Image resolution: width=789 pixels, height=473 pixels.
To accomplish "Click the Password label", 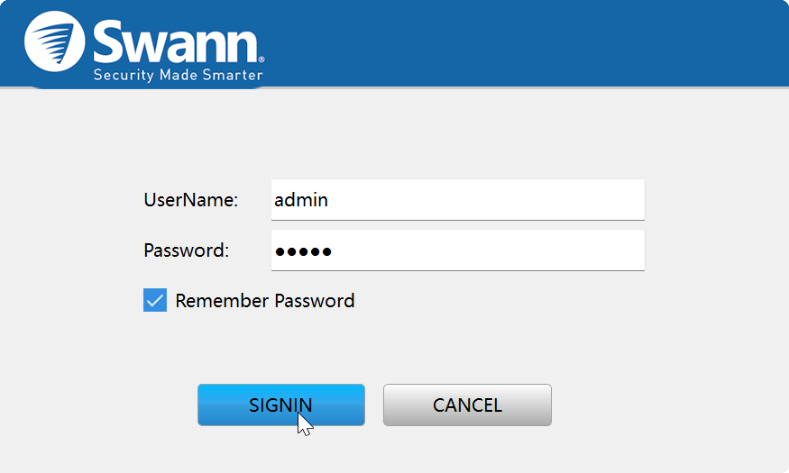I will pyautogui.click(x=186, y=250).
